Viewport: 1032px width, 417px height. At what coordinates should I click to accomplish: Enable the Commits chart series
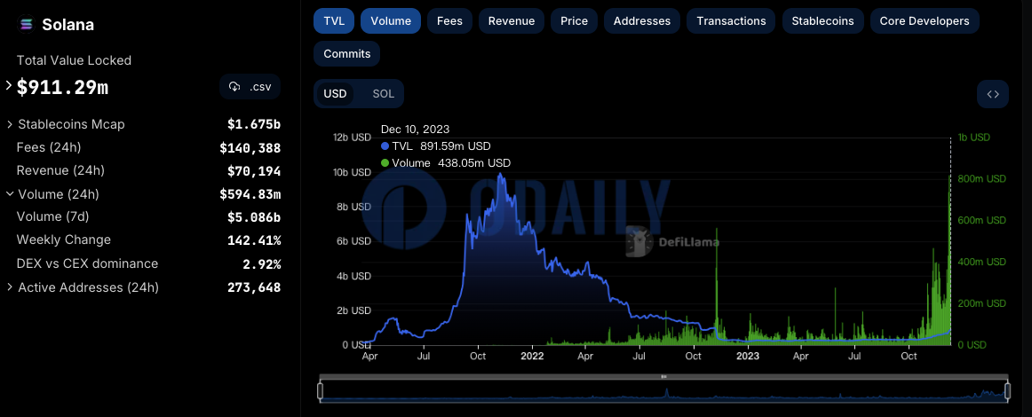coord(347,54)
